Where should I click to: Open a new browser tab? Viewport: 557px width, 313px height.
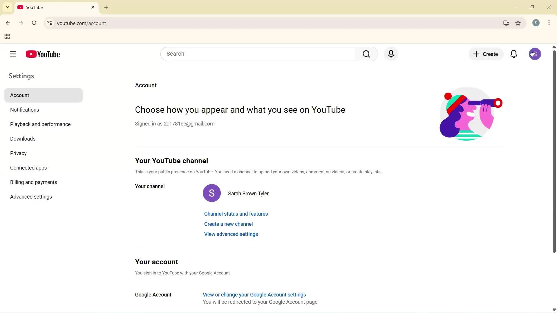pyautogui.click(x=106, y=7)
